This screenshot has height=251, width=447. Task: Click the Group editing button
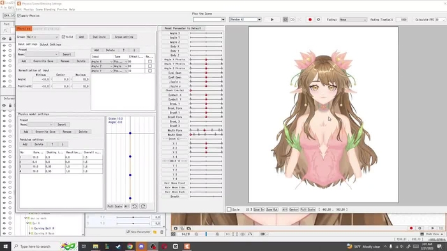pyautogui.click(x=124, y=37)
